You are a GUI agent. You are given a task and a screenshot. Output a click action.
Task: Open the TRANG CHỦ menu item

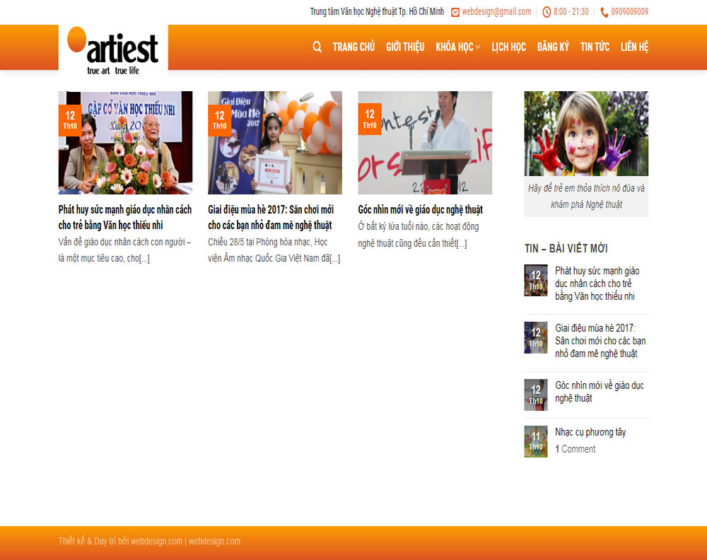(x=353, y=47)
